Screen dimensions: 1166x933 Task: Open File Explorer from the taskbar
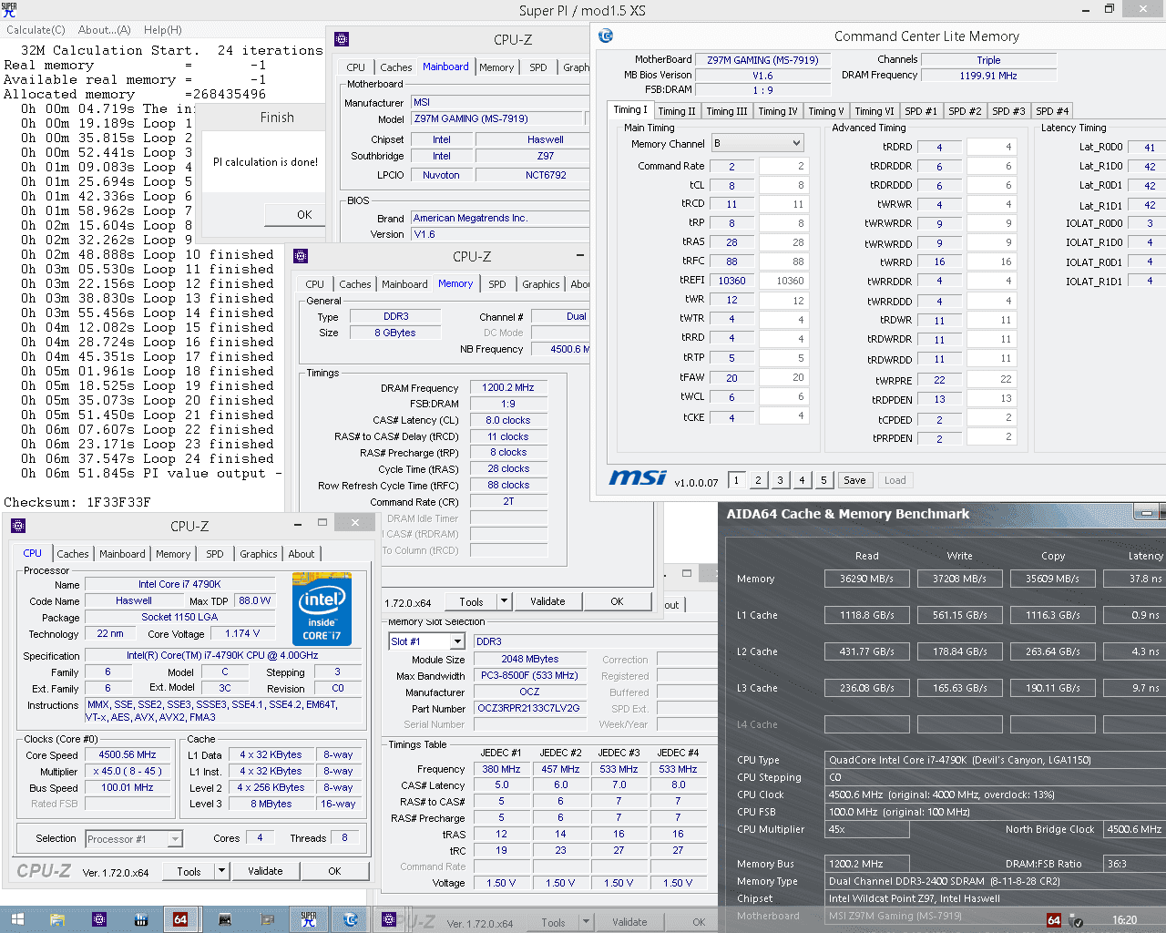56,920
